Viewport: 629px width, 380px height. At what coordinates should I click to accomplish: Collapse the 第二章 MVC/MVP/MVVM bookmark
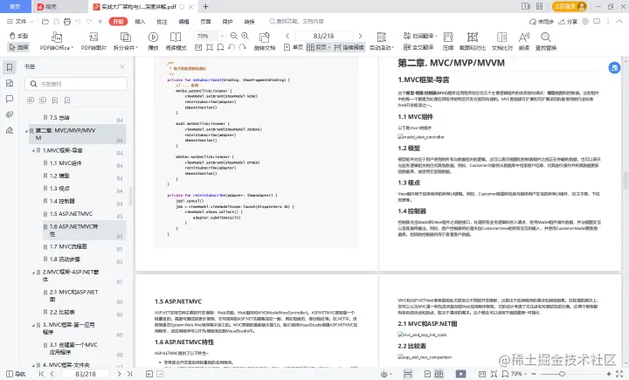[x=27, y=131]
